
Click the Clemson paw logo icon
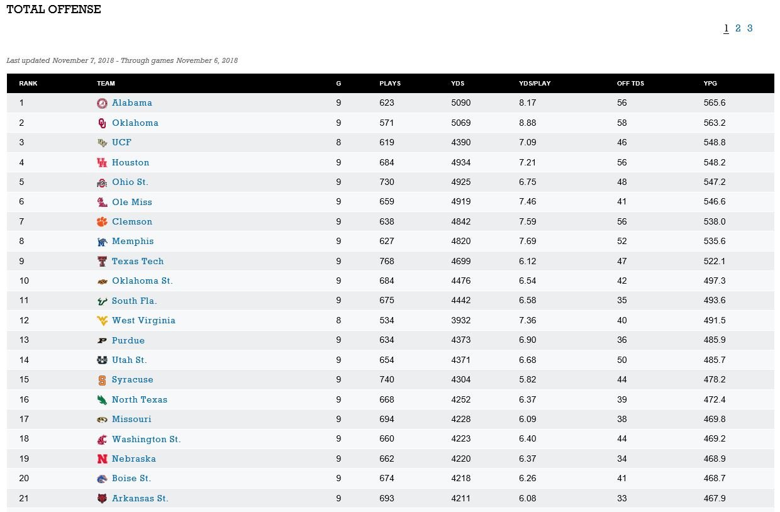(102, 222)
